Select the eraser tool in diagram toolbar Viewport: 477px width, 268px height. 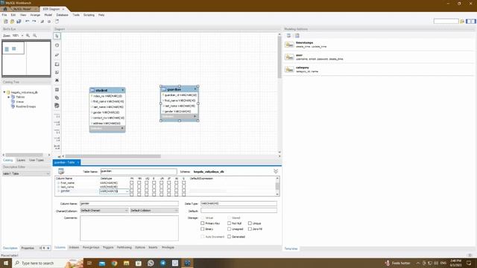[57, 55]
